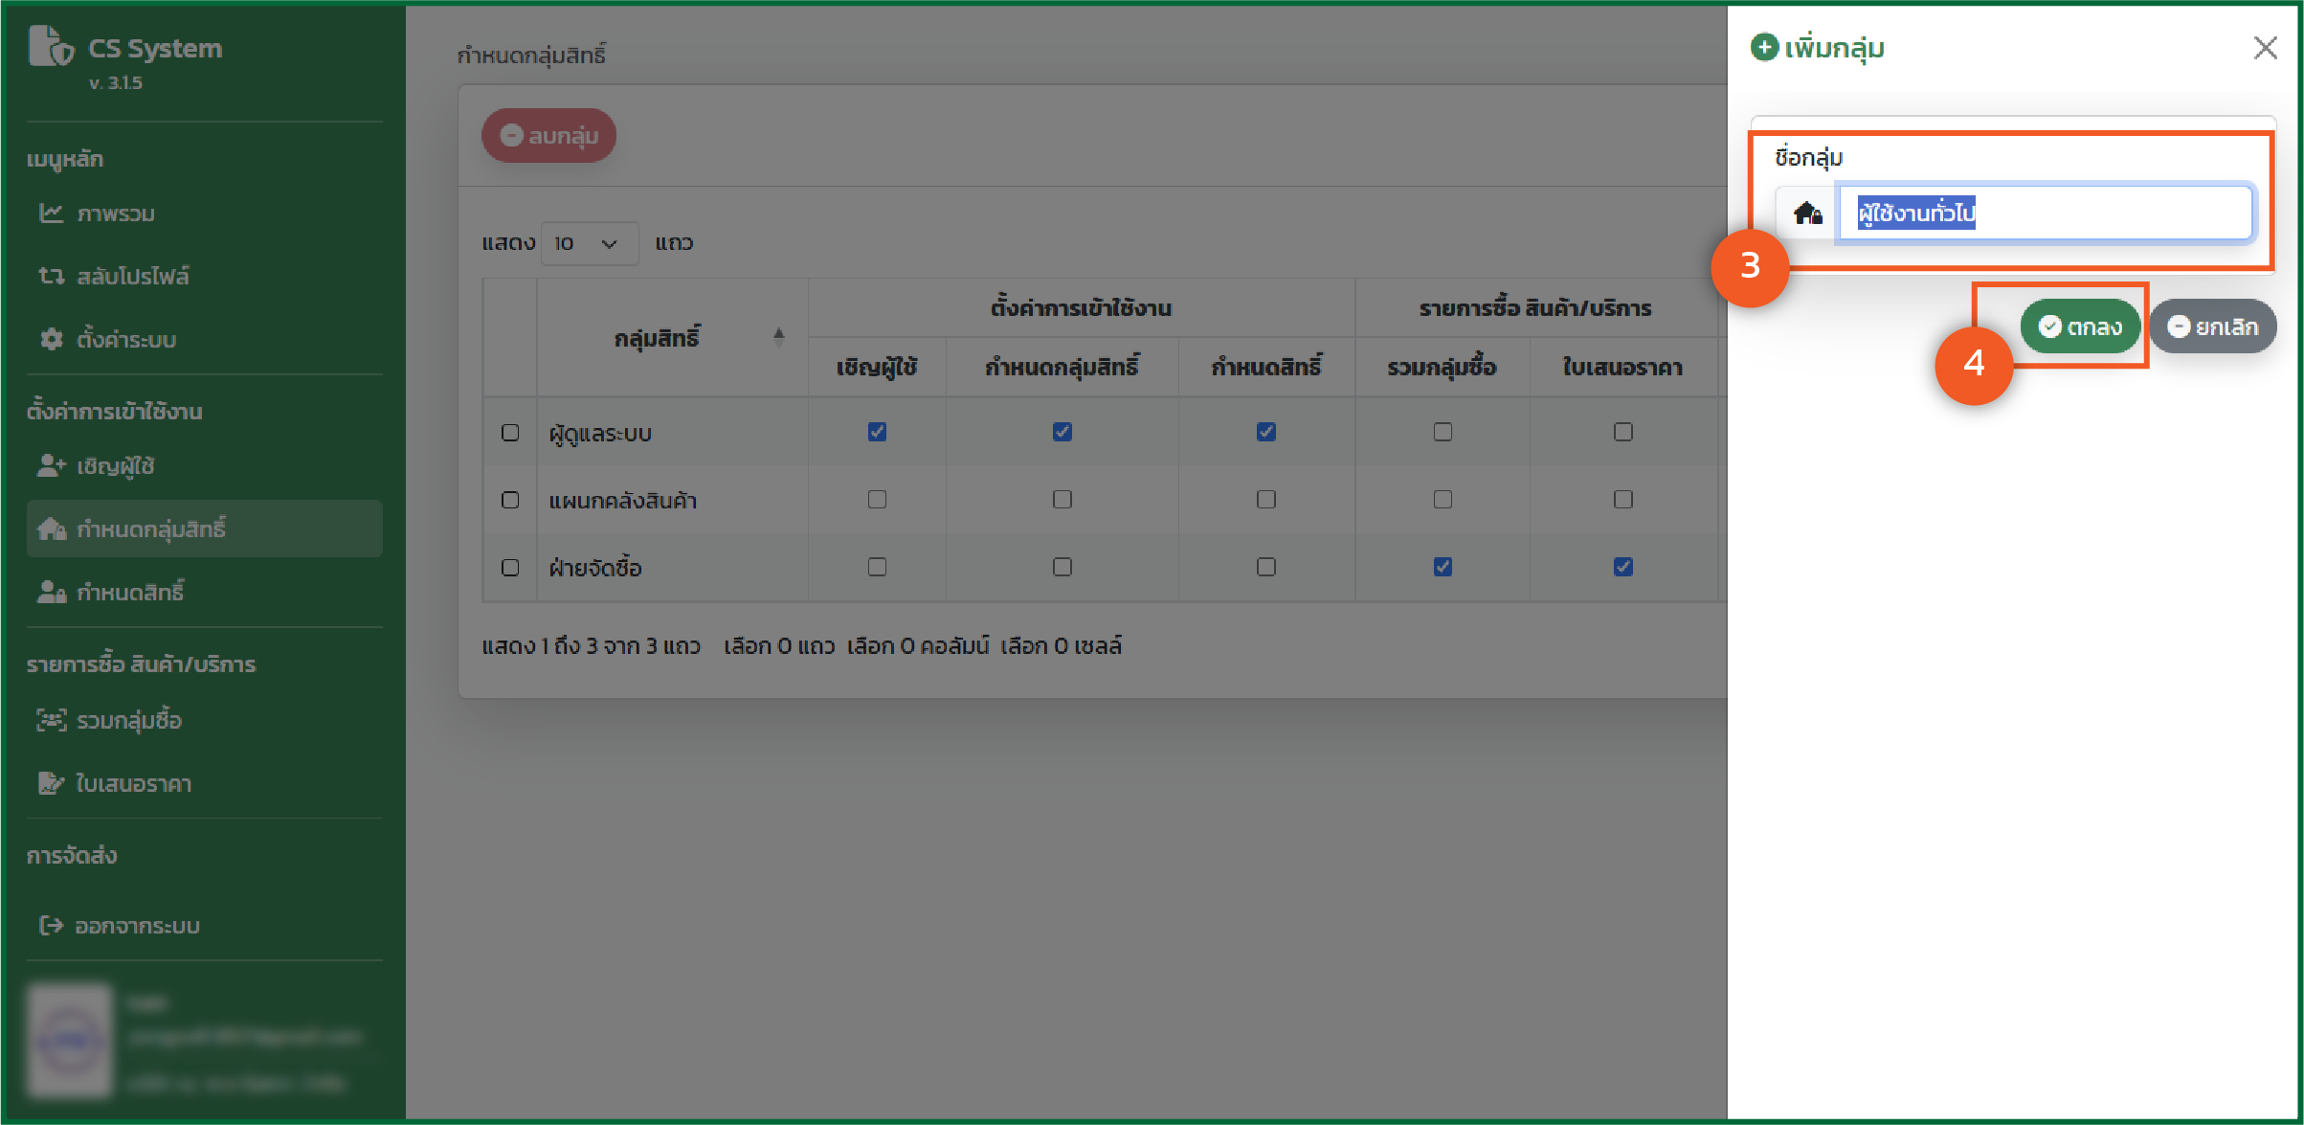Uncheck ใบเสนอราคา permission for ฝ่ายจัดซื้อ
The width and height of the screenshot is (2304, 1125).
coord(1622,567)
